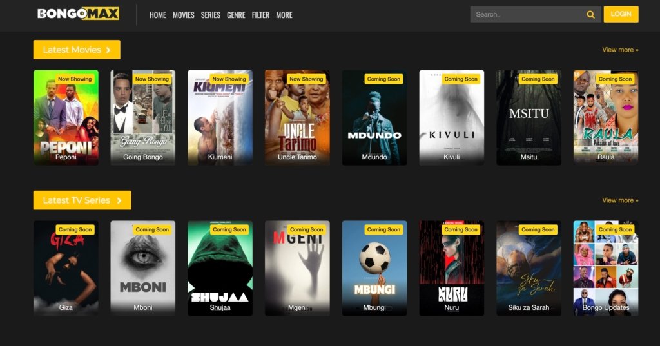Viewport: 660px width, 346px height.
Task: Open the HOME menu item
Action: [158, 15]
